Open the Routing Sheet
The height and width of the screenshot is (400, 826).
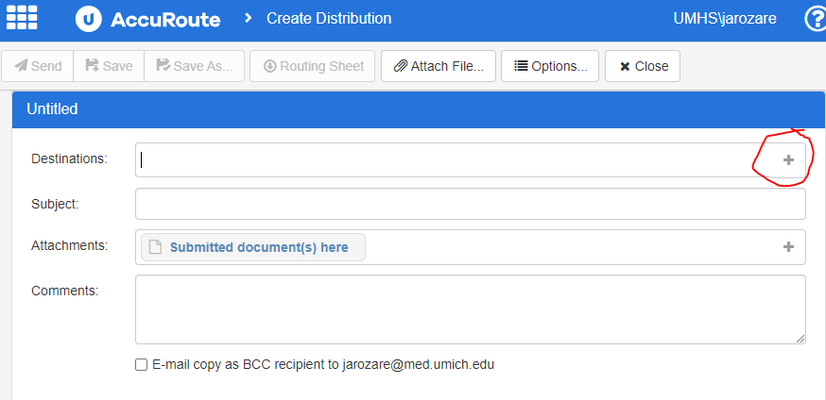tap(313, 66)
